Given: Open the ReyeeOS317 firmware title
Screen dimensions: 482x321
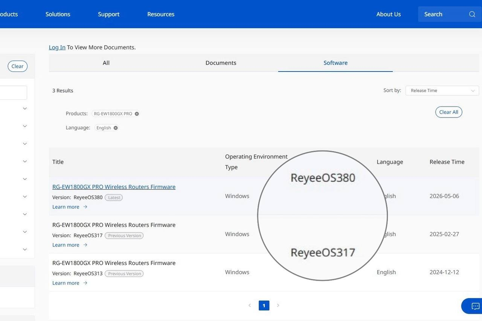Looking at the screenshot, I should click(114, 225).
